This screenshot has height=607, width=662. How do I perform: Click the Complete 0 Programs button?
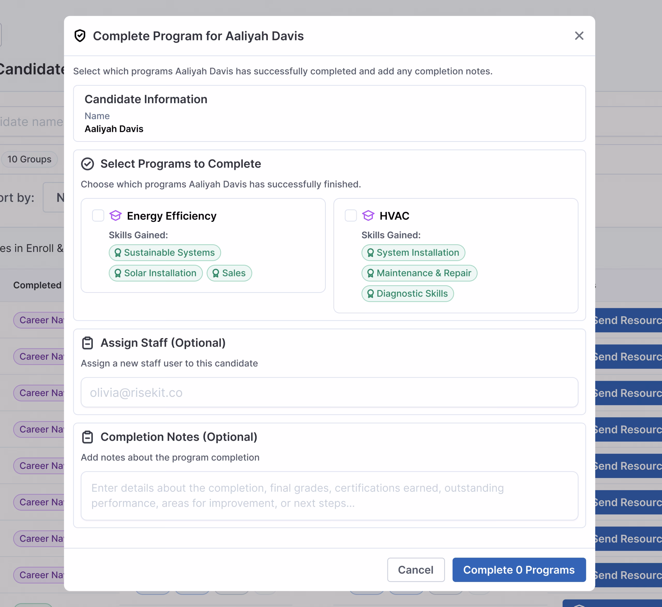click(x=519, y=570)
